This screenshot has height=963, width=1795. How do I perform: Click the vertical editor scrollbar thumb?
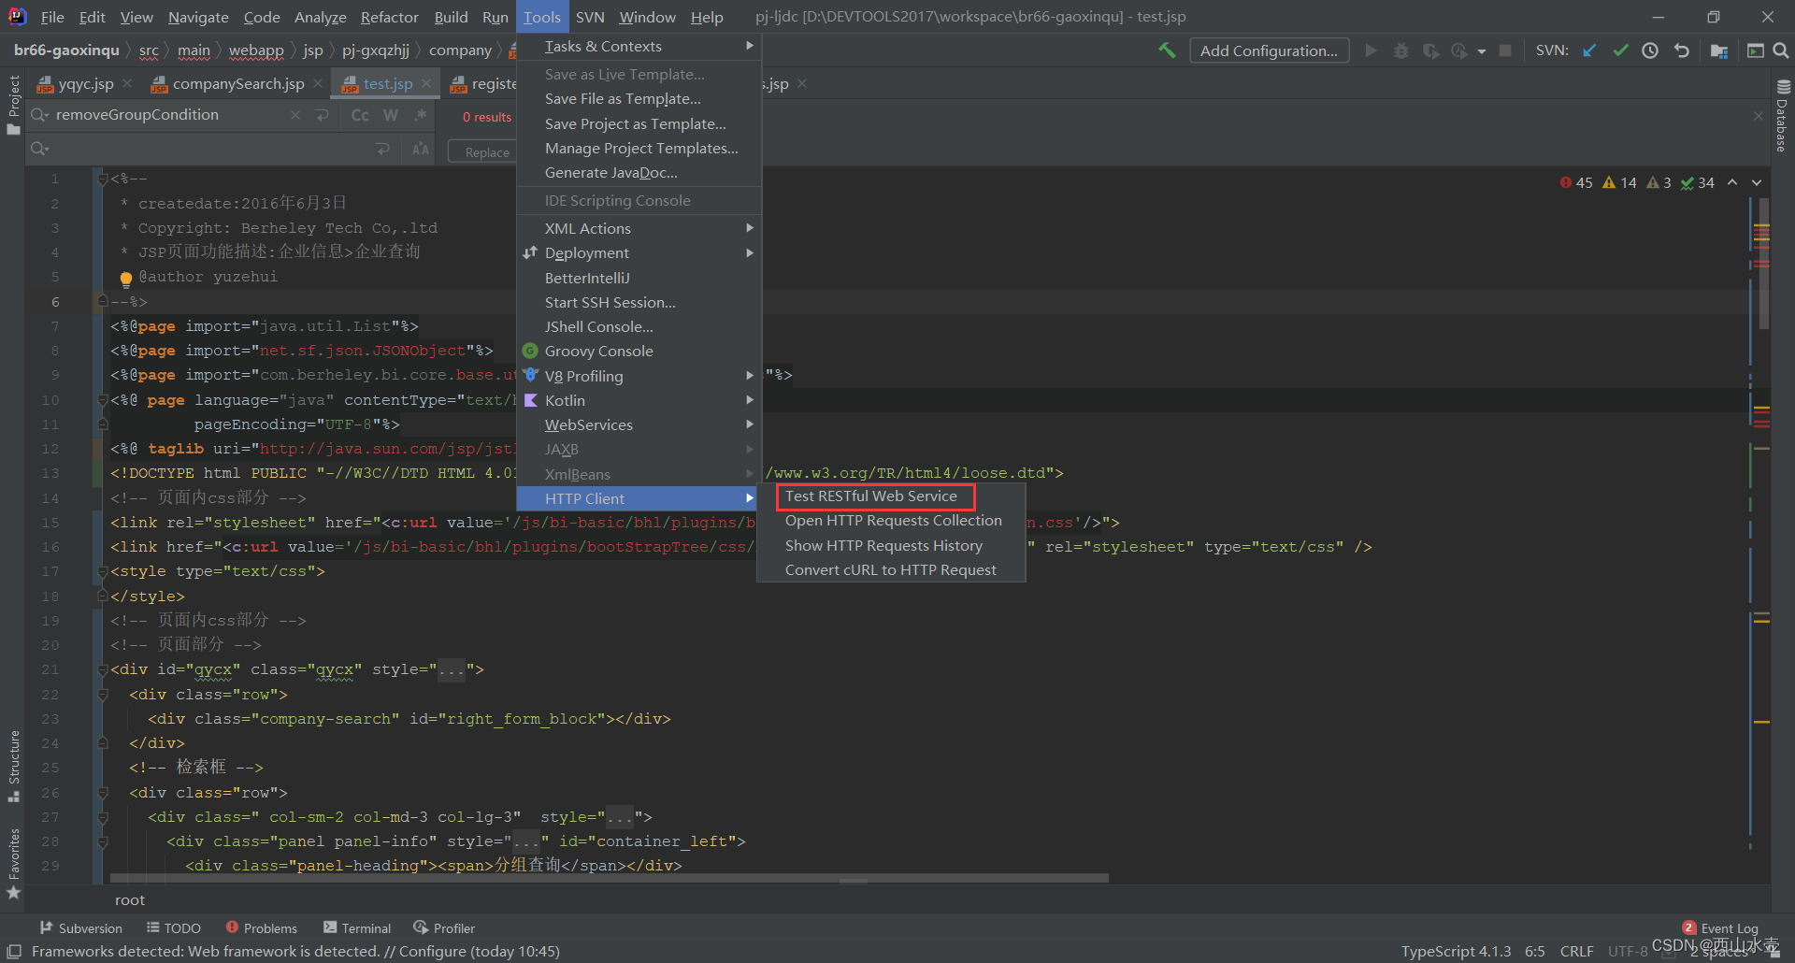(1763, 264)
